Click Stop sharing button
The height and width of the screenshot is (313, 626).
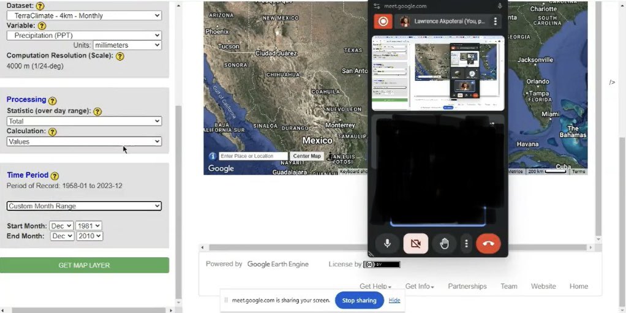tap(360, 300)
